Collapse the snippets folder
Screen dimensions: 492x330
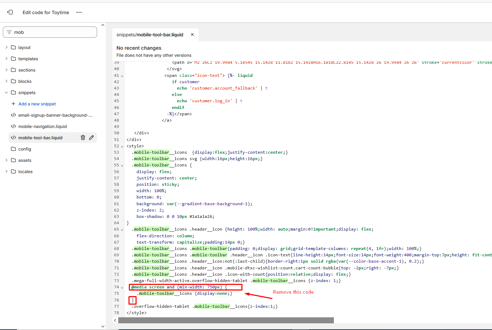[x=6, y=92]
